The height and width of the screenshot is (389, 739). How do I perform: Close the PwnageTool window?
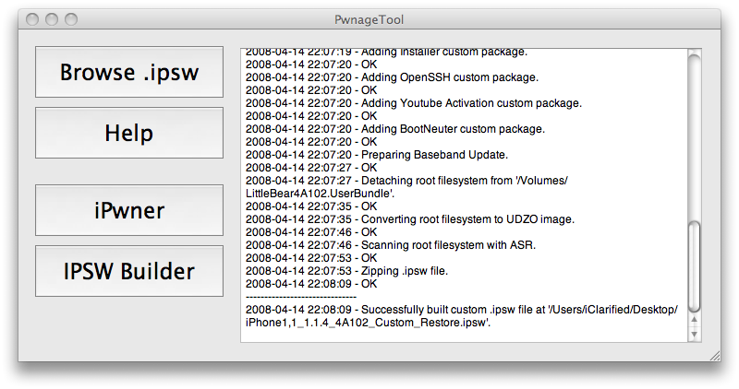33,19
